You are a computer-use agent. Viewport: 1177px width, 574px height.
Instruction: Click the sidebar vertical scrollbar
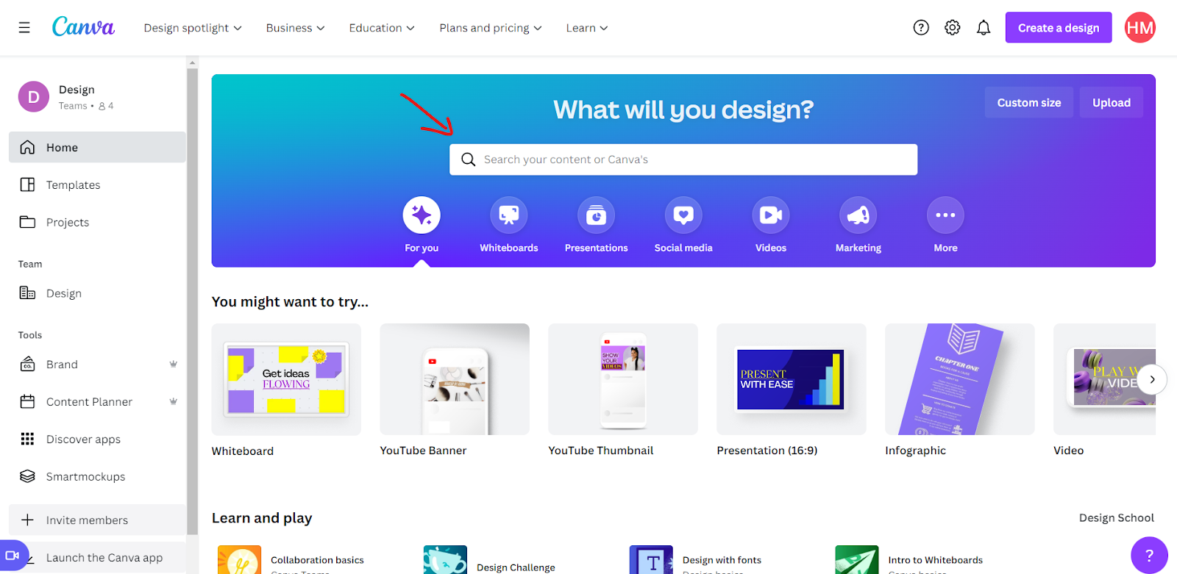(193, 301)
